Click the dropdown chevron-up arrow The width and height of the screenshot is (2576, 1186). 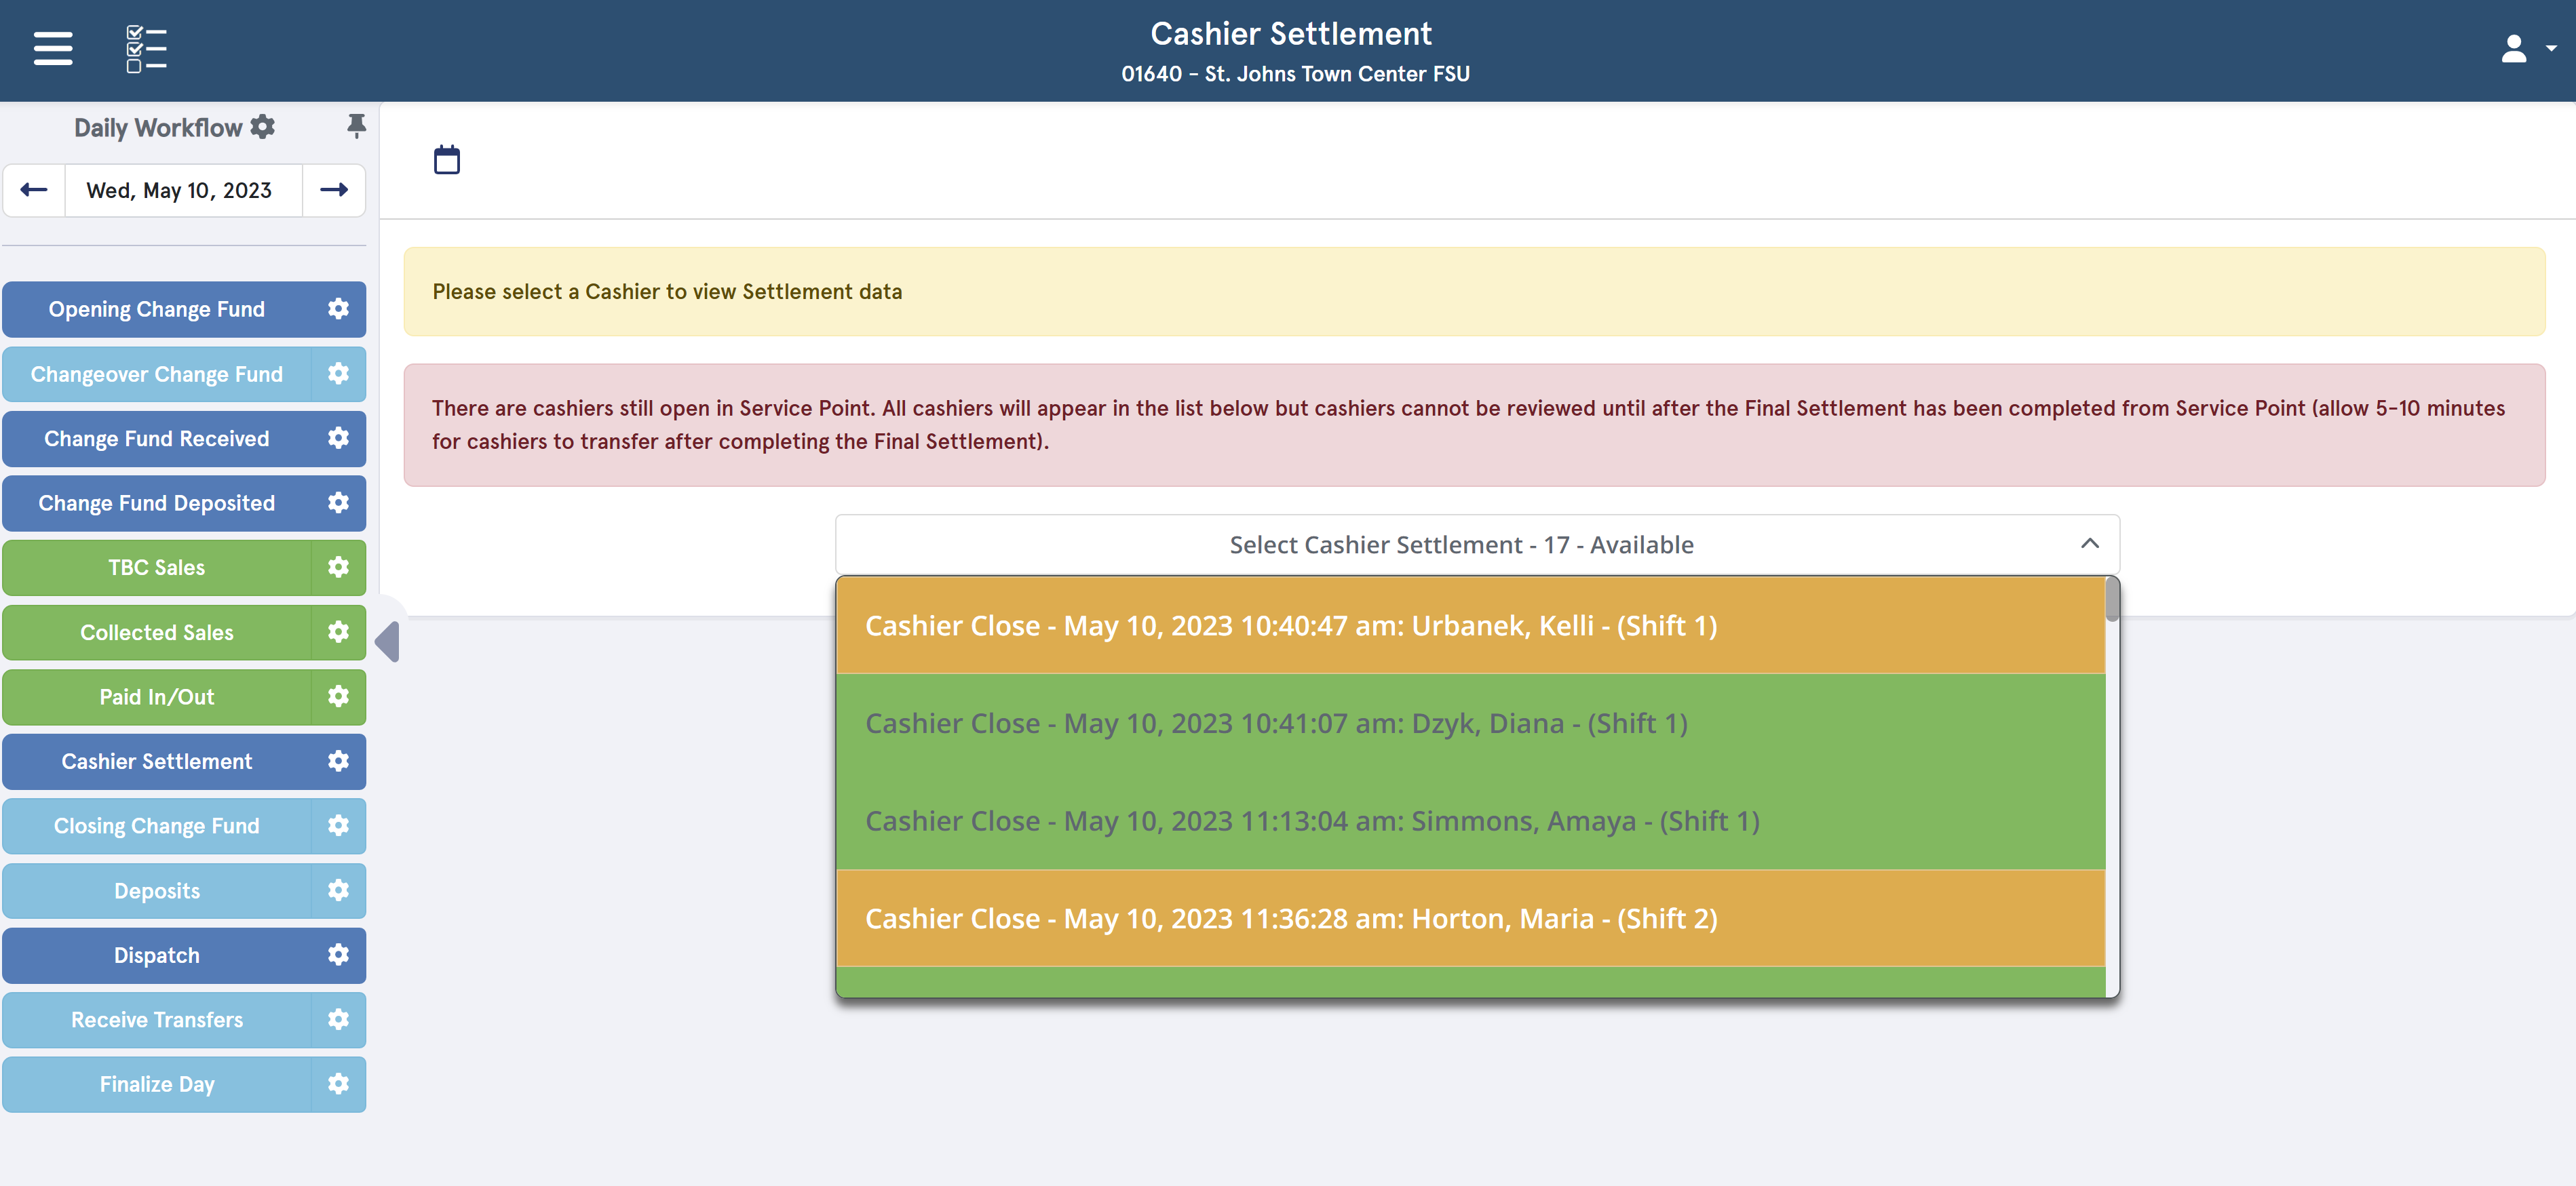[2090, 544]
